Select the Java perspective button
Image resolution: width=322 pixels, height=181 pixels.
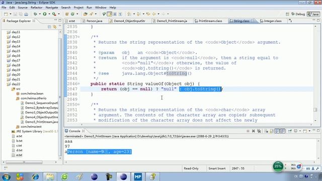(313, 14)
